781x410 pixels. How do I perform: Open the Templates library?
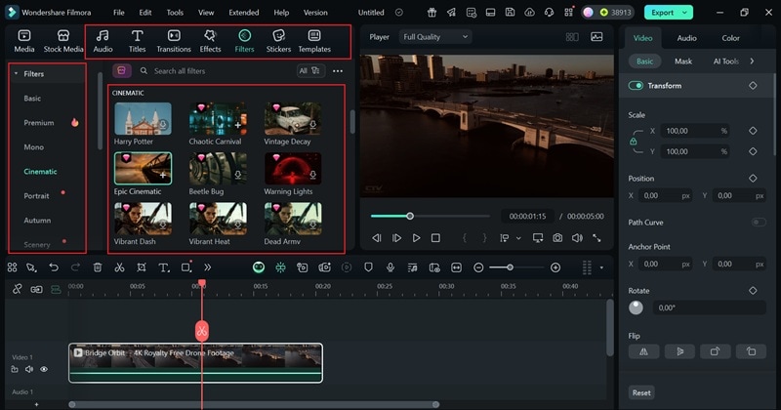pos(314,41)
